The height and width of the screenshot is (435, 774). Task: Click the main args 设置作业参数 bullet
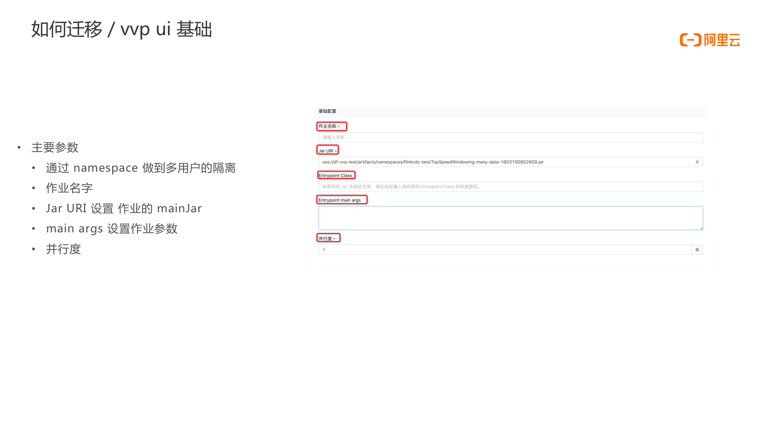(112, 229)
